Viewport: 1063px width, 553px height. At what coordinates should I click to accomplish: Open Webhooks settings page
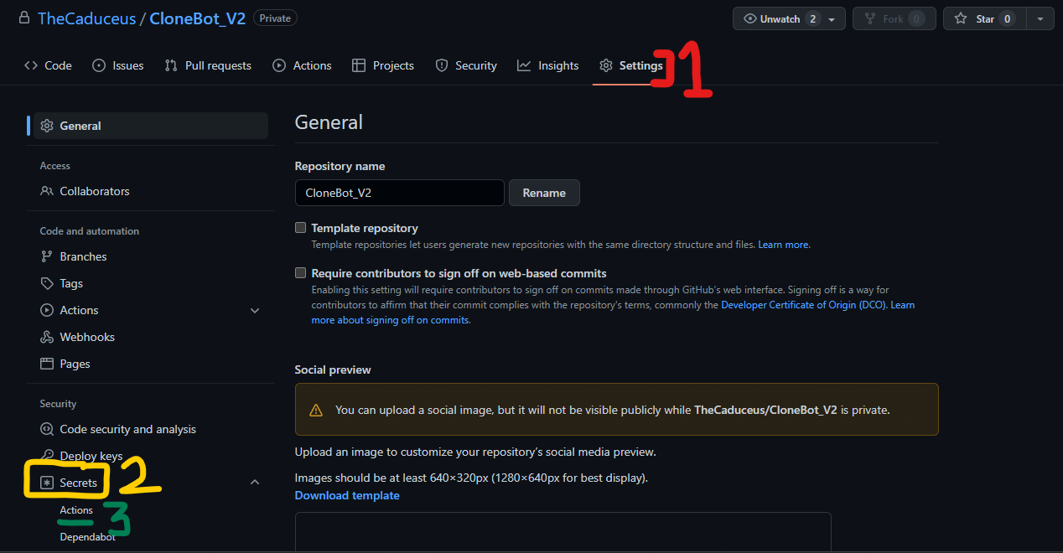tap(151, 337)
